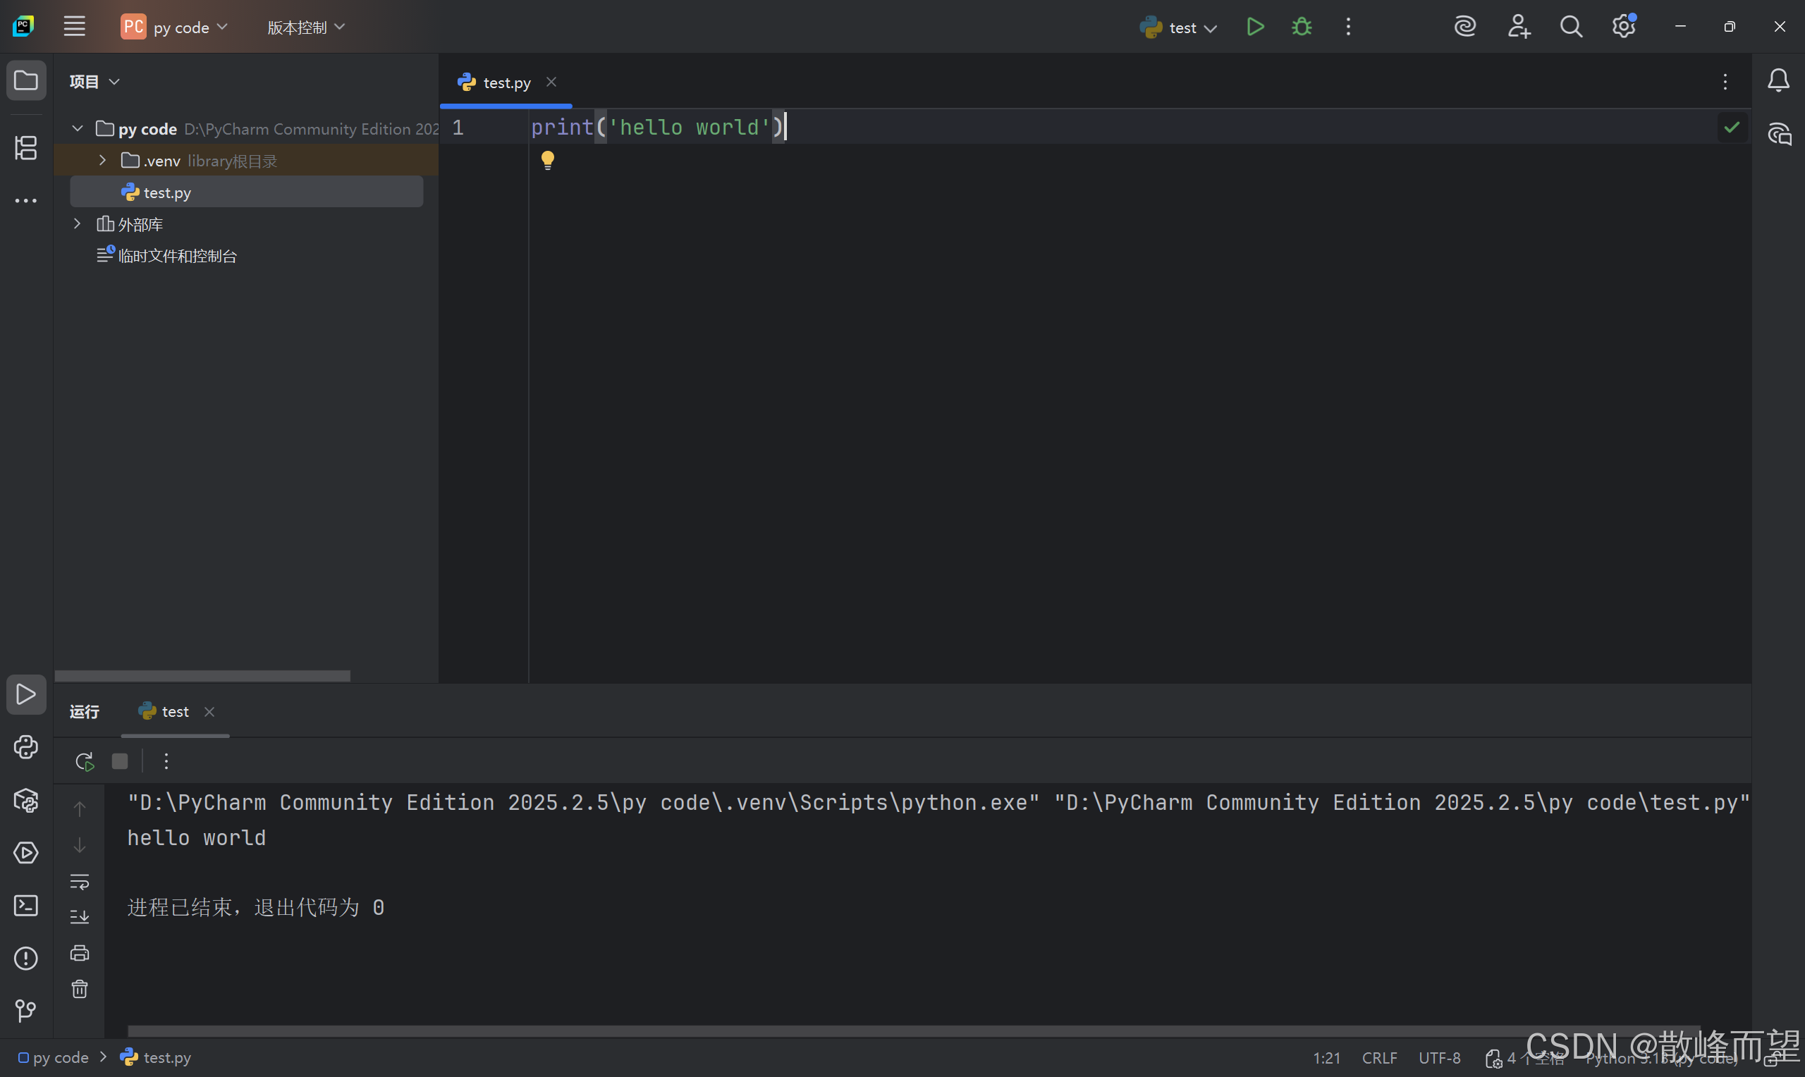
Task: Click the green Debug bug icon
Action: click(x=1302, y=27)
